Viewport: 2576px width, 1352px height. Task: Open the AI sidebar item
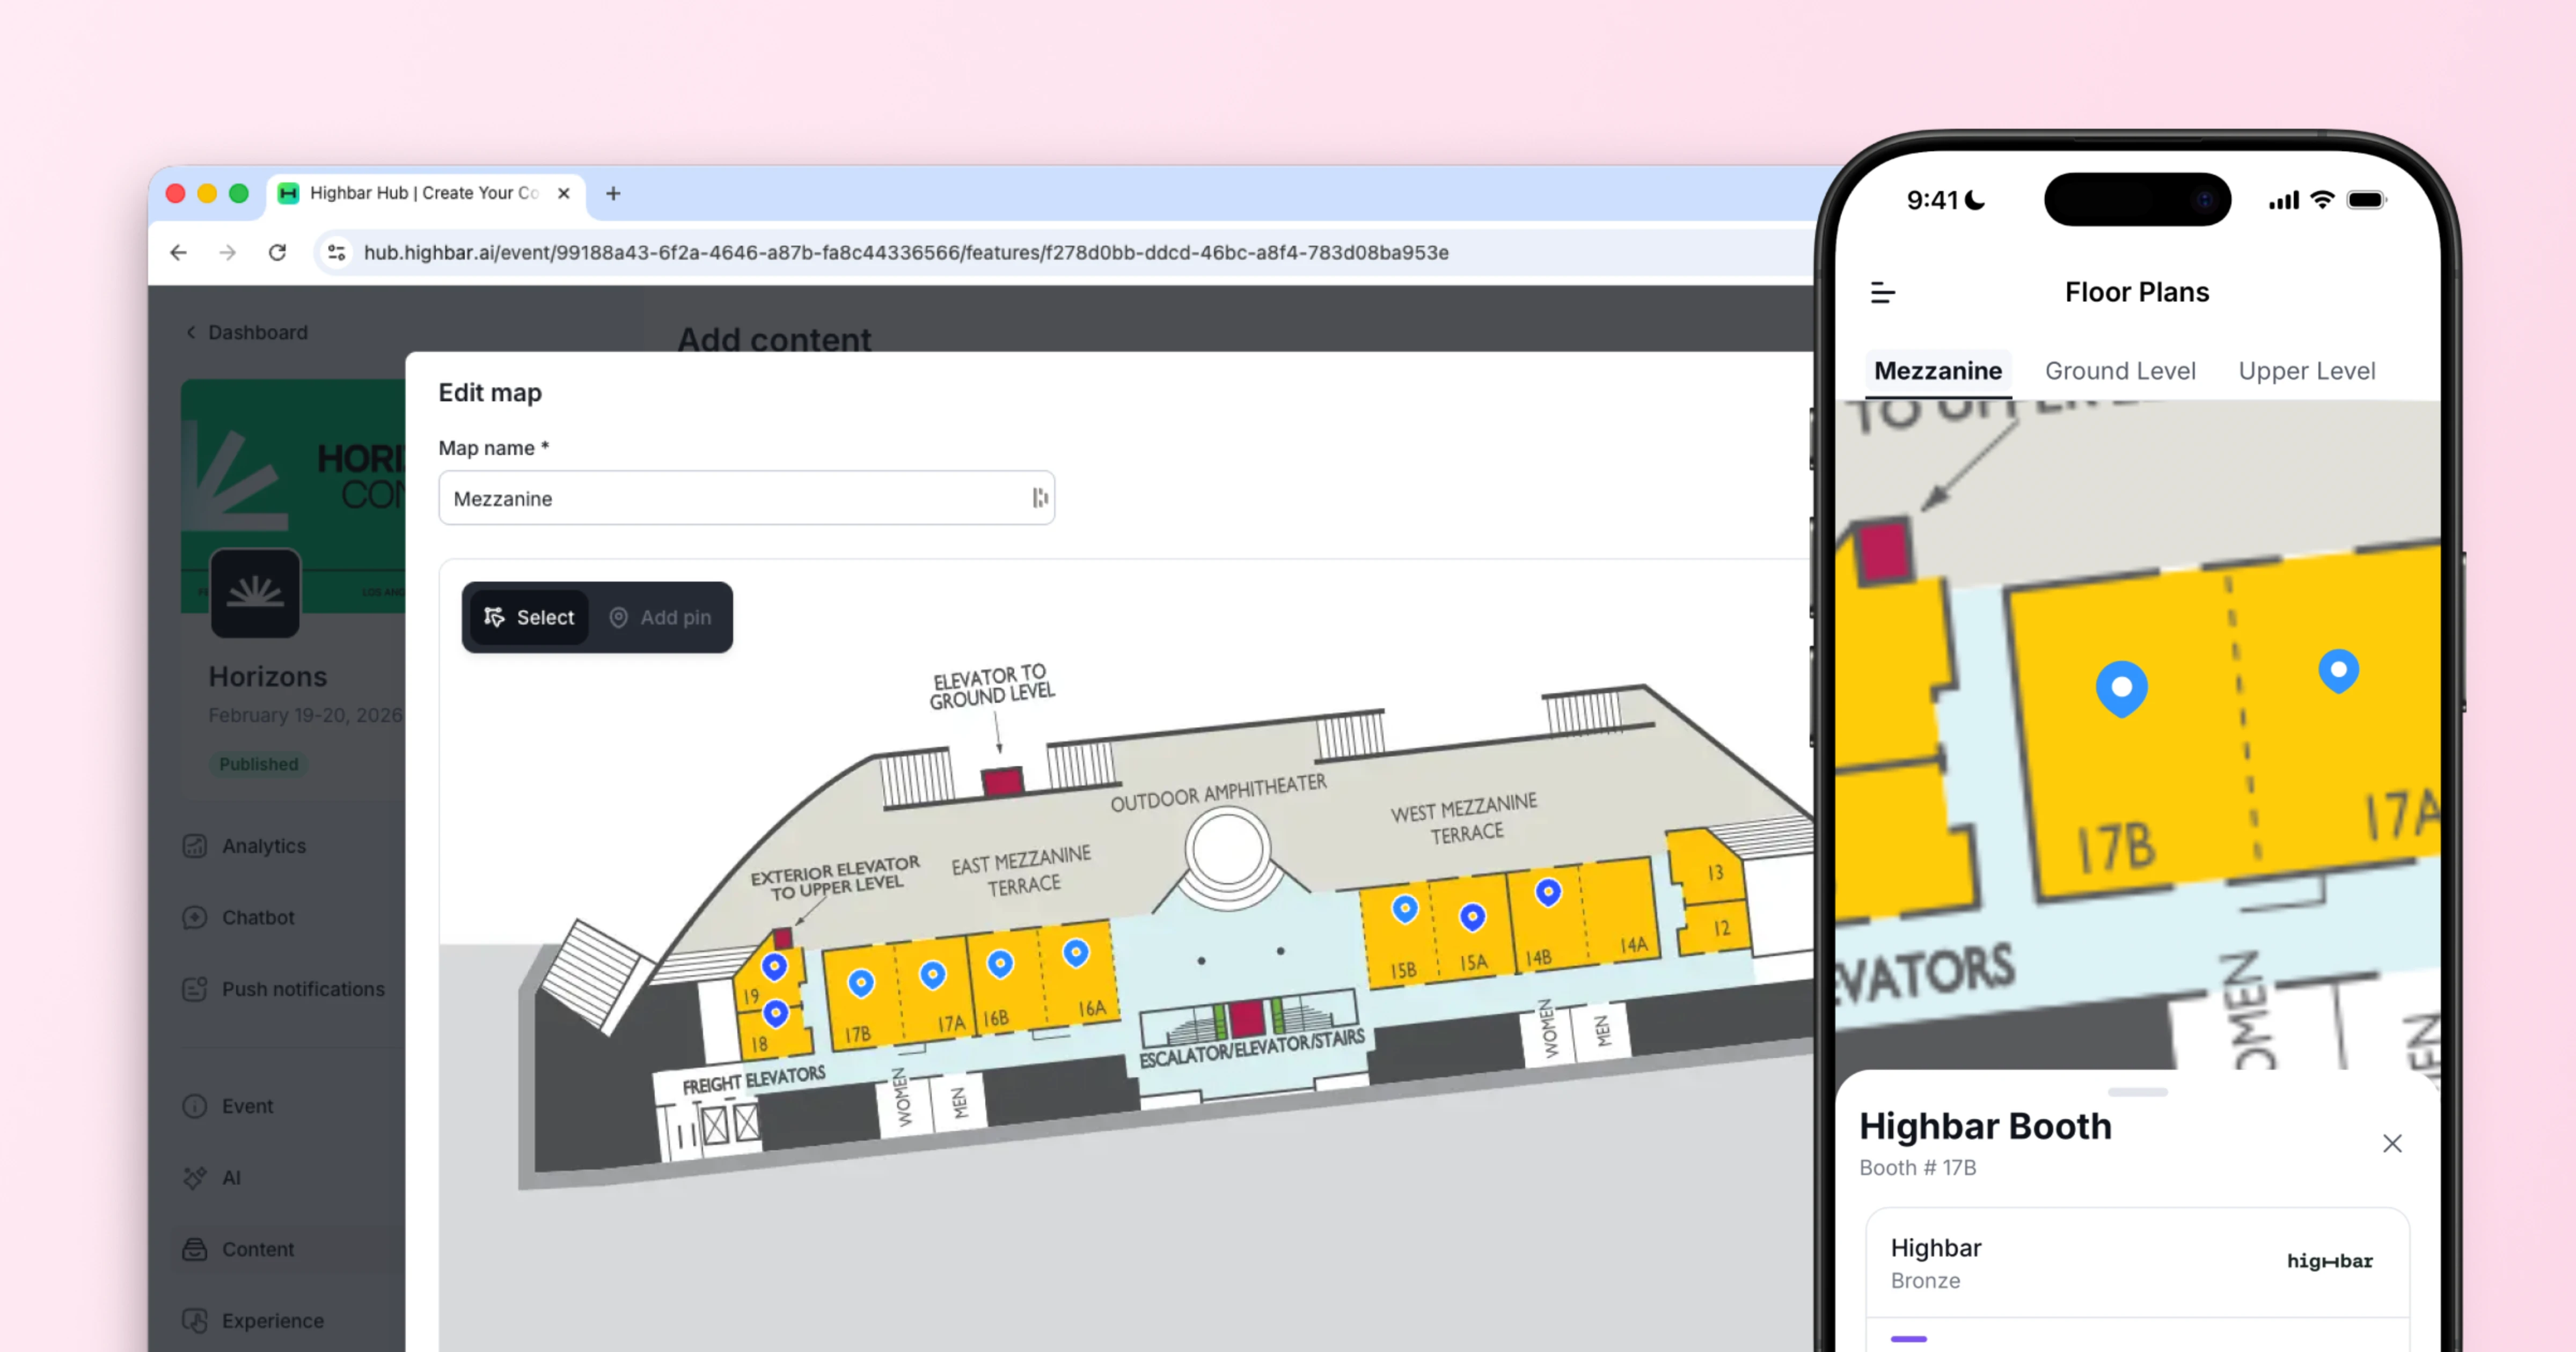click(x=231, y=1177)
